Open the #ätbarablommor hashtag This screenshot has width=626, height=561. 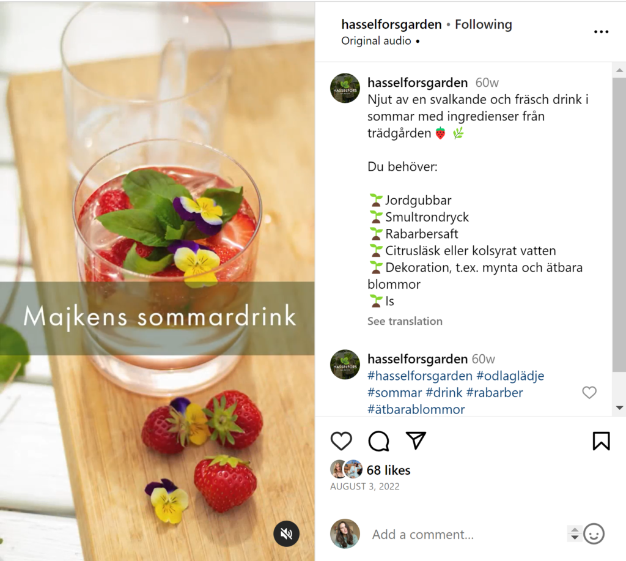pos(416,409)
